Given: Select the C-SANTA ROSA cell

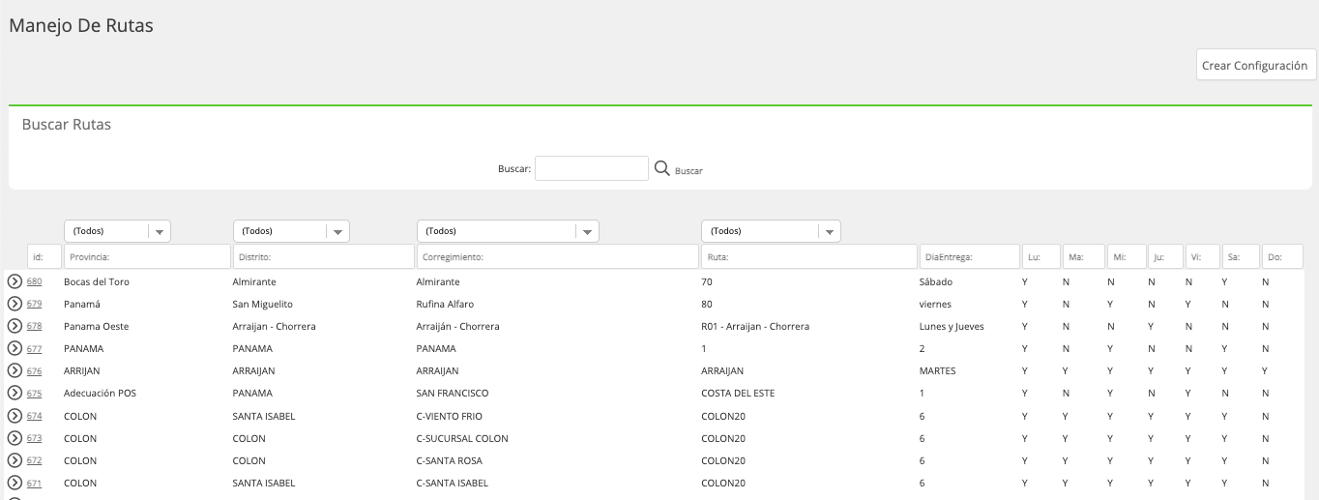Looking at the screenshot, I should pos(450,460).
